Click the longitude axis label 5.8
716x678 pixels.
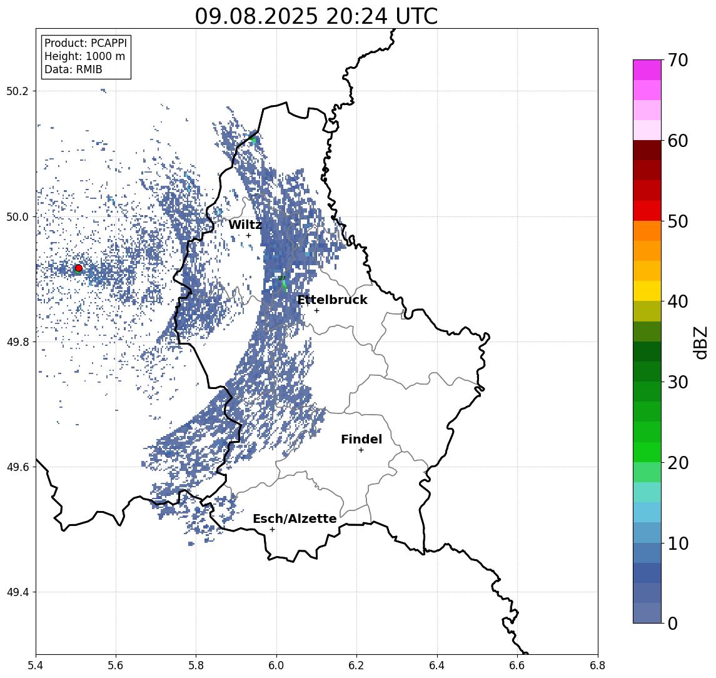(x=196, y=665)
